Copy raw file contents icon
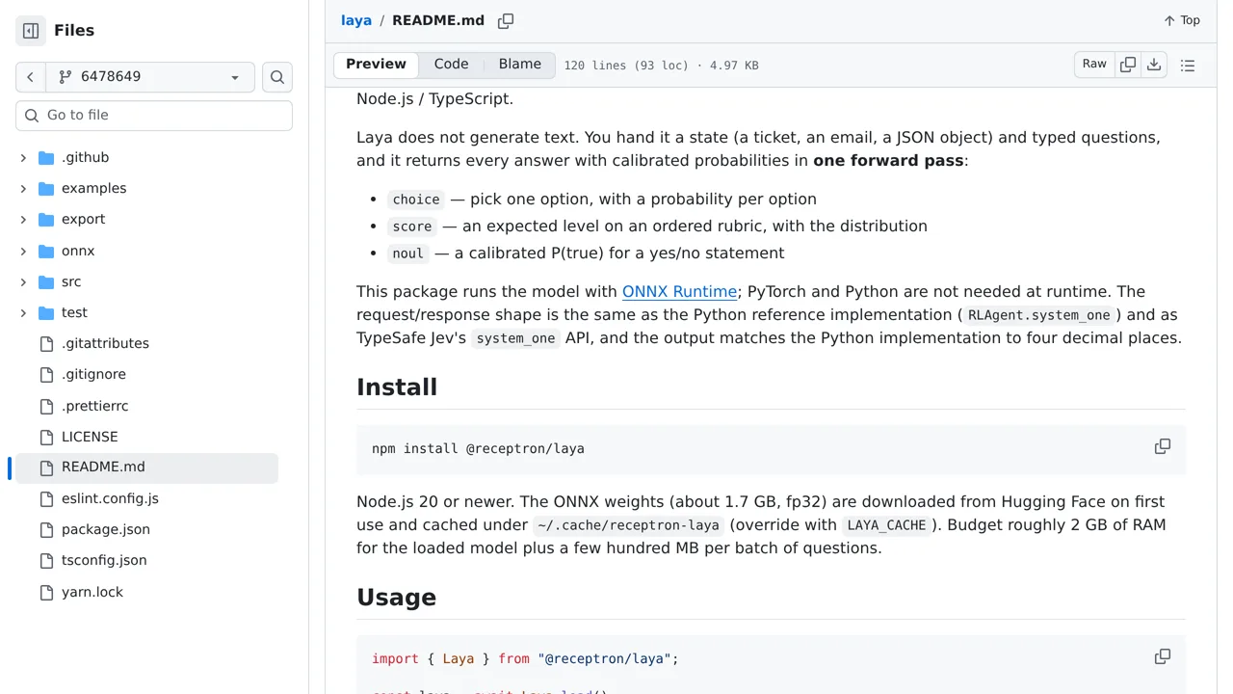 [x=1128, y=65]
